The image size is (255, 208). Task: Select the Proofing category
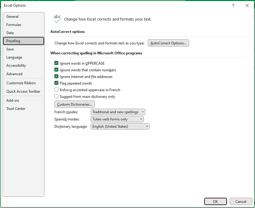coord(23,41)
